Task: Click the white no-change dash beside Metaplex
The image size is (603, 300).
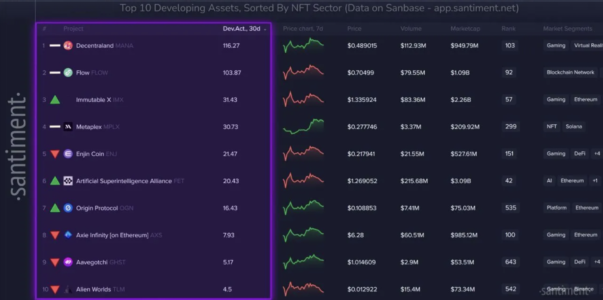Action: 55,127
